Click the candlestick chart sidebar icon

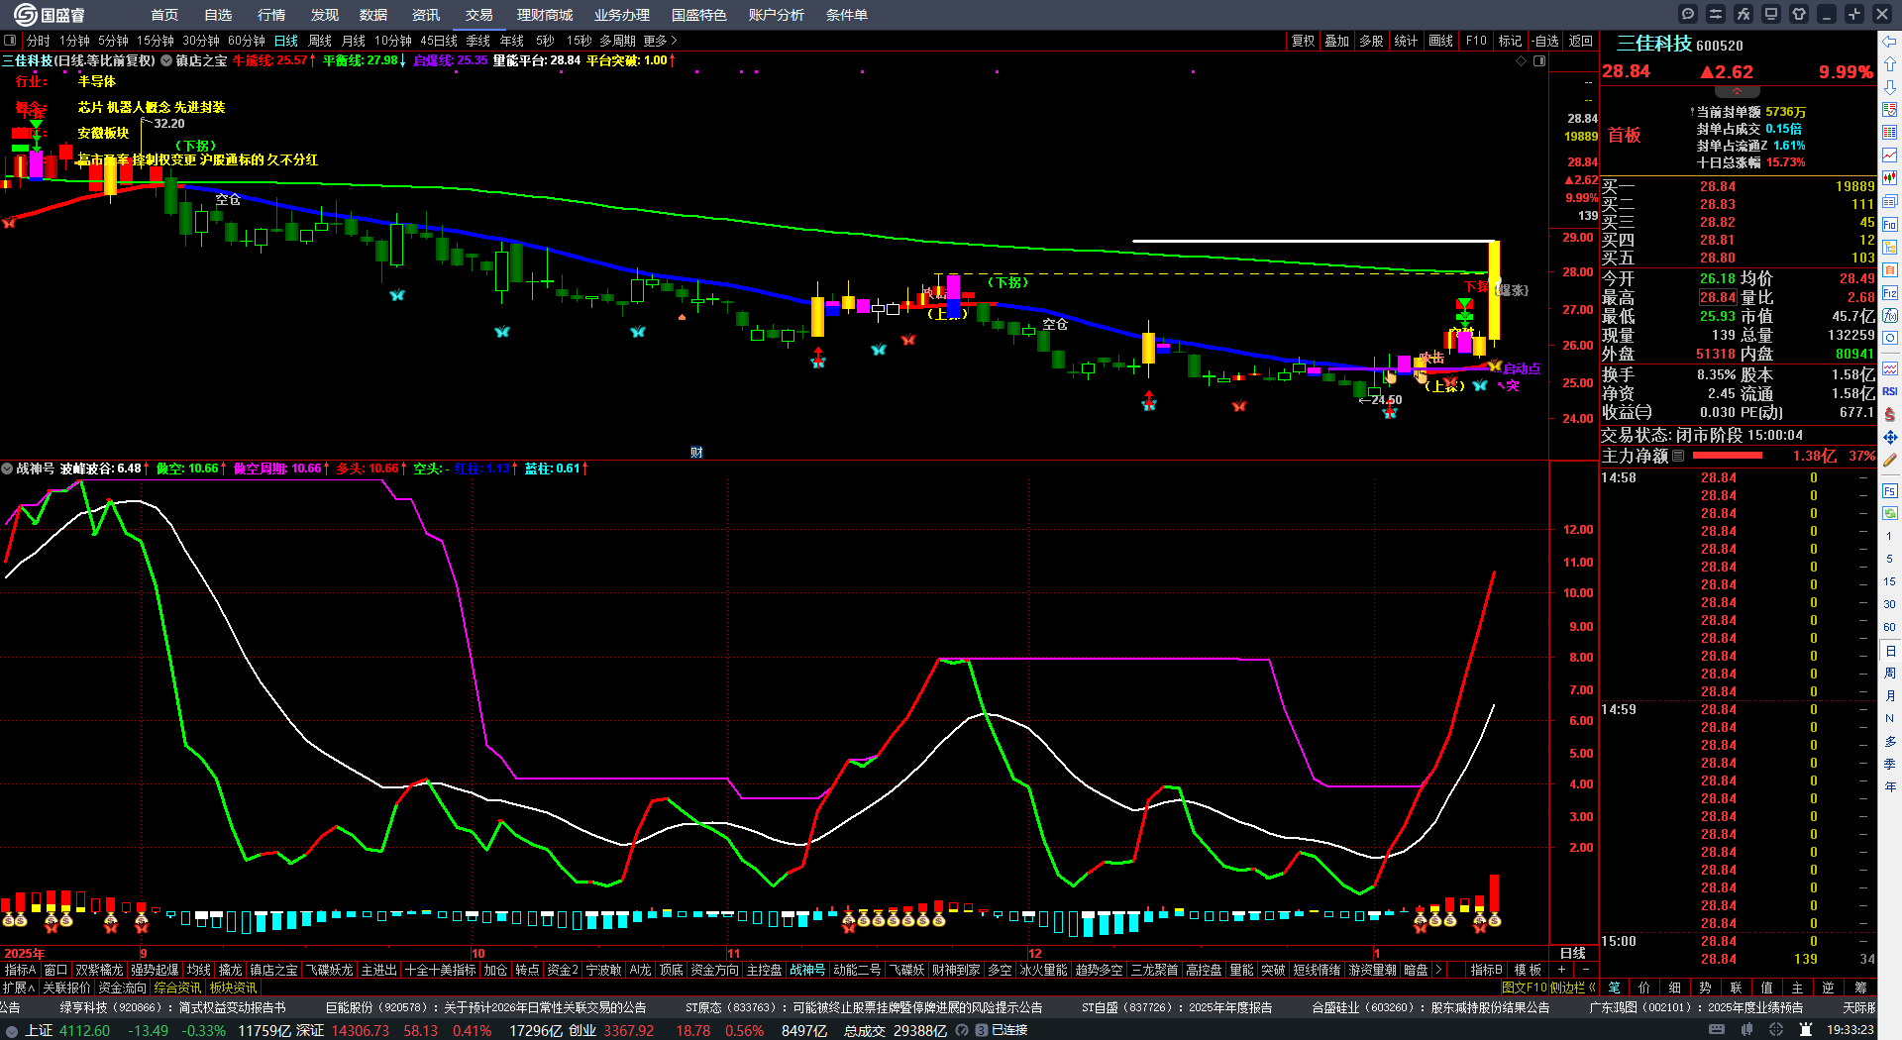[x=1889, y=178]
